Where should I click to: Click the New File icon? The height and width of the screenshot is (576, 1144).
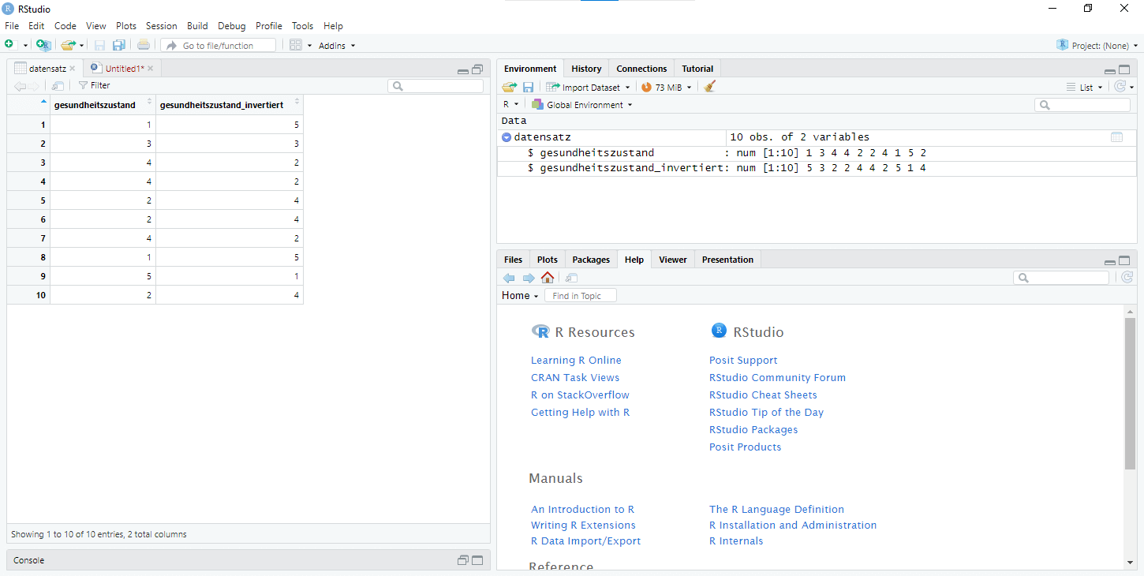pos(9,45)
